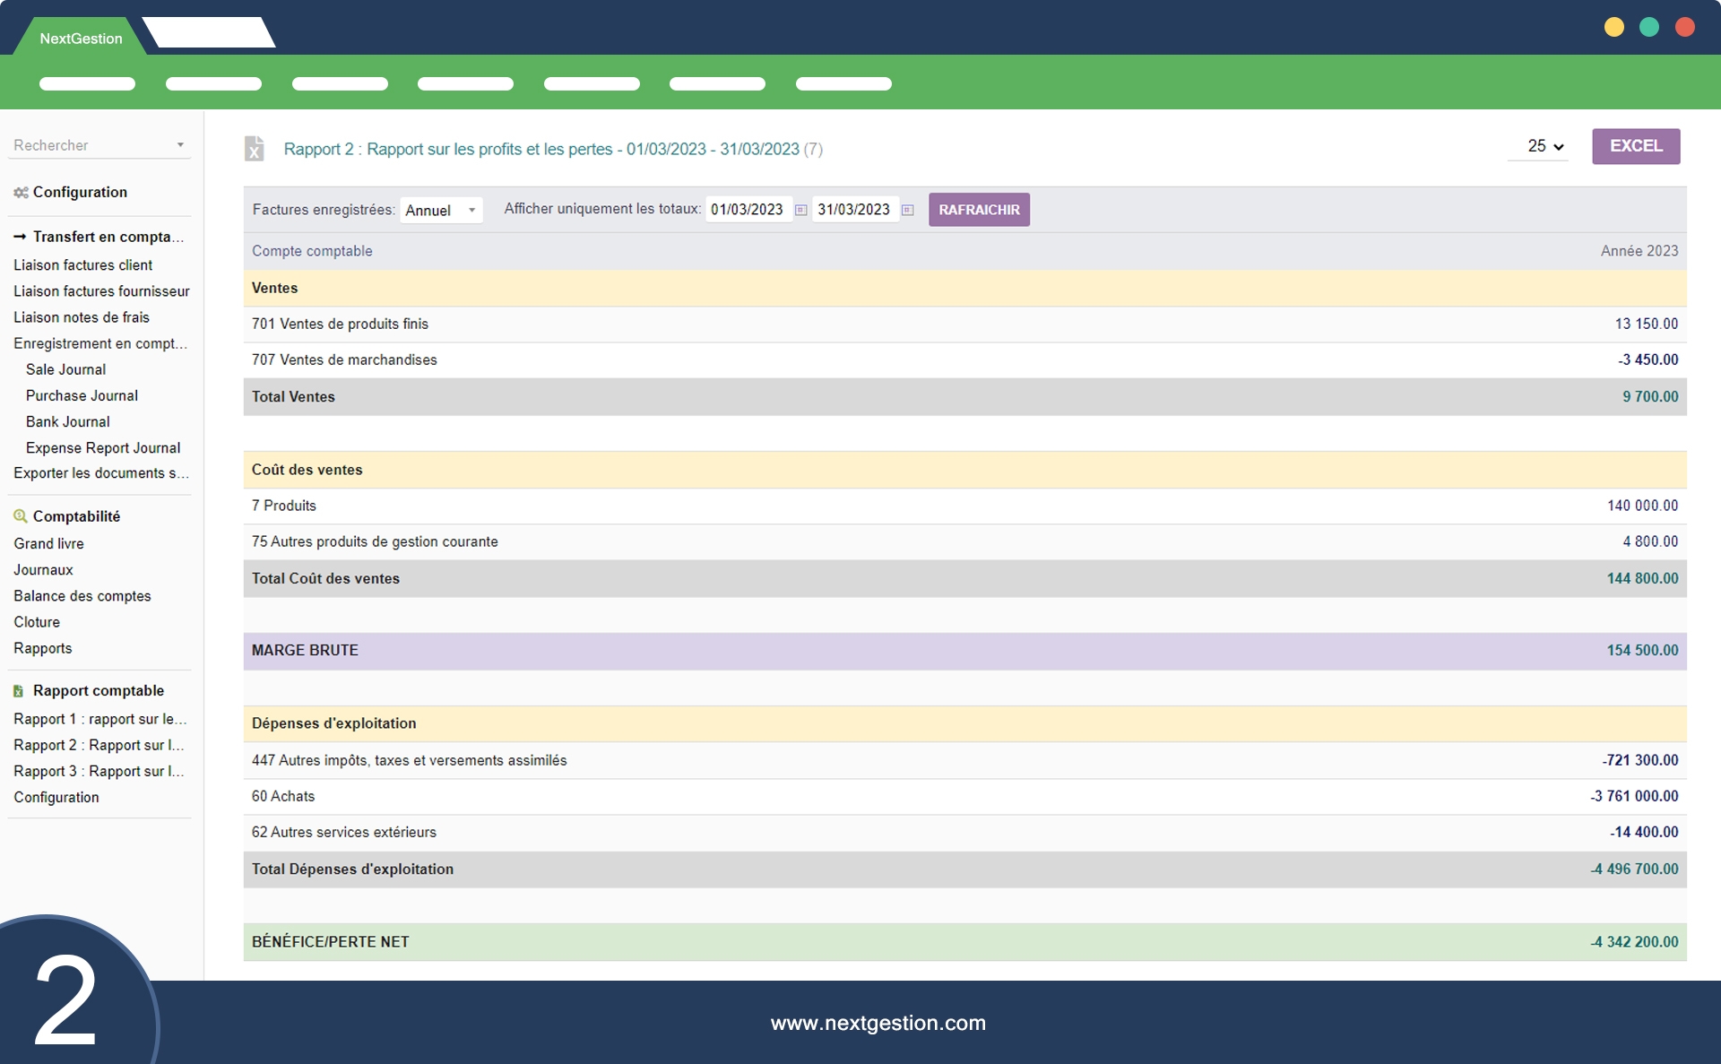Viewport: 1721px width, 1064px height.
Task: Open the end date calendar picker icon
Action: (x=907, y=210)
